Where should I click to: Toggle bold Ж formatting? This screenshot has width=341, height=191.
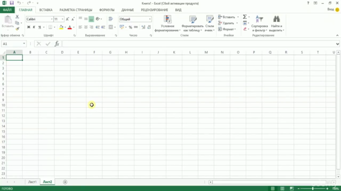click(28, 27)
